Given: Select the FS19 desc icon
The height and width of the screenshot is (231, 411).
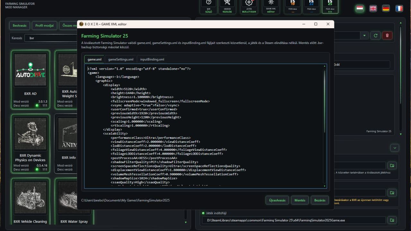Looking at the screenshot, I should click(x=293, y=6).
